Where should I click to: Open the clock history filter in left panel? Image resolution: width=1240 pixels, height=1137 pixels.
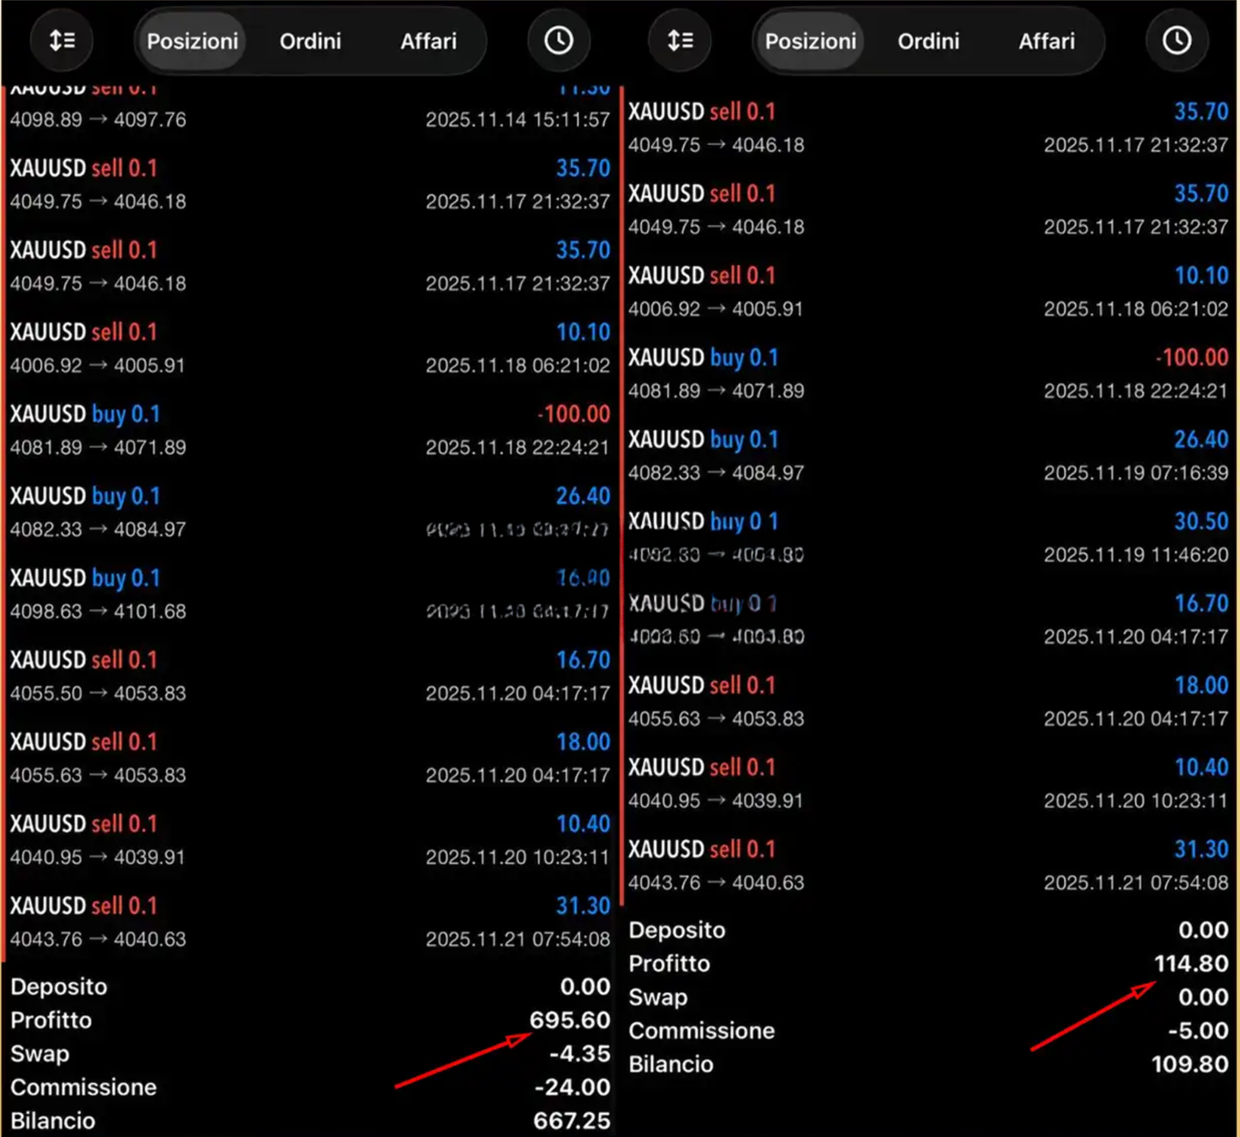click(x=559, y=40)
